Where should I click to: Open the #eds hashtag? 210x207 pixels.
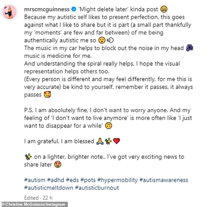72,180
